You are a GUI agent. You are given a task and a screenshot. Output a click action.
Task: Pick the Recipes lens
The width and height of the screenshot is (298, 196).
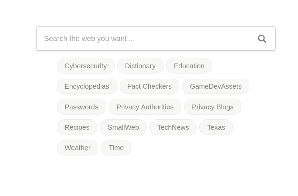[77, 127]
